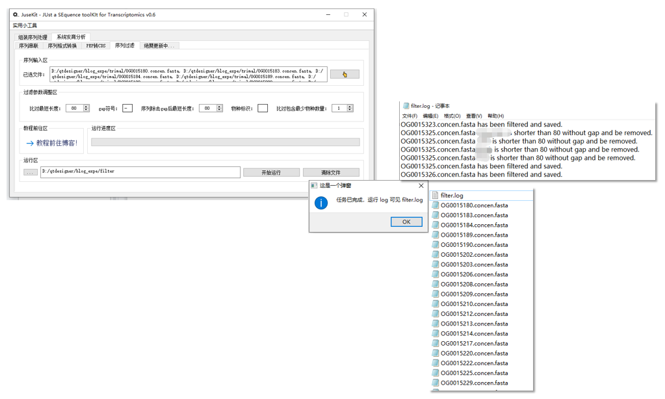Select OG0015214.concen.fasta in the file list
Viewport: 665px width, 399px height.
point(474,333)
